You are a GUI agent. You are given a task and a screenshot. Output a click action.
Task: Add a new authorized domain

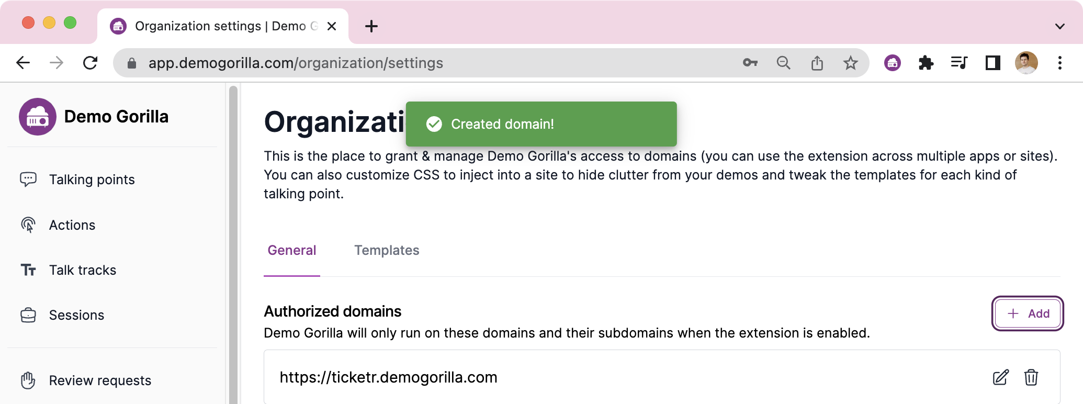click(1028, 313)
